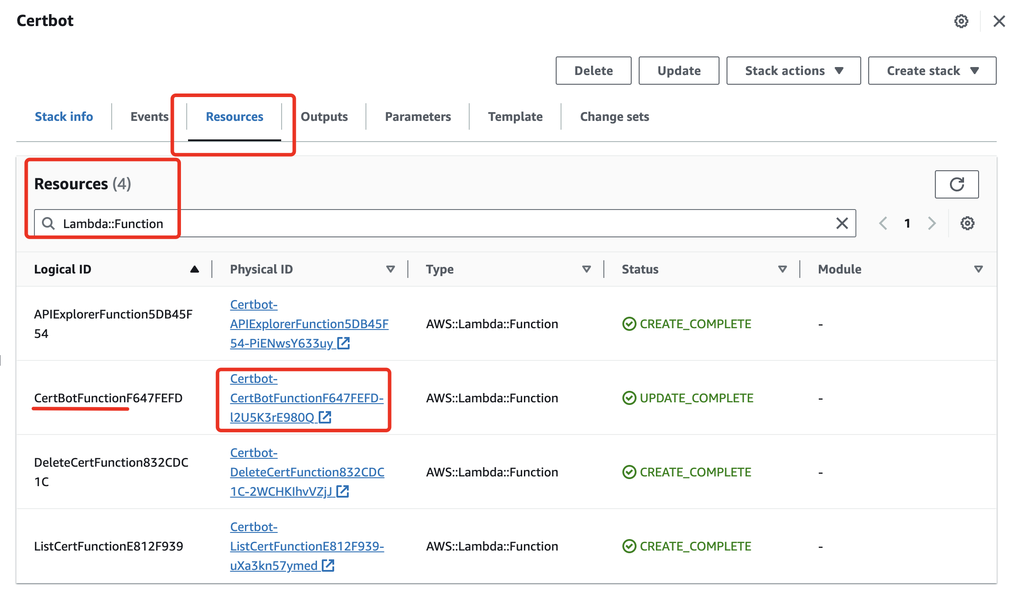Image resolution: width=1017 pixels, height=607 pixels.
Task: Refresh the resources list
Action: click(x=957, y=184)
